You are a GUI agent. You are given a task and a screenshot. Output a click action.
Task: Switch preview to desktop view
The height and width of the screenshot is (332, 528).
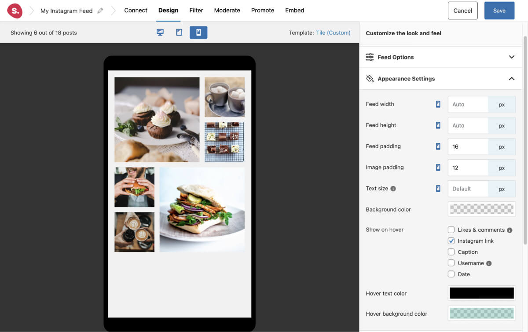click(160, 32)
